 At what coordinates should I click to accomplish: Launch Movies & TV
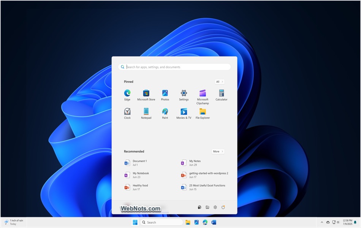[184, 114]
